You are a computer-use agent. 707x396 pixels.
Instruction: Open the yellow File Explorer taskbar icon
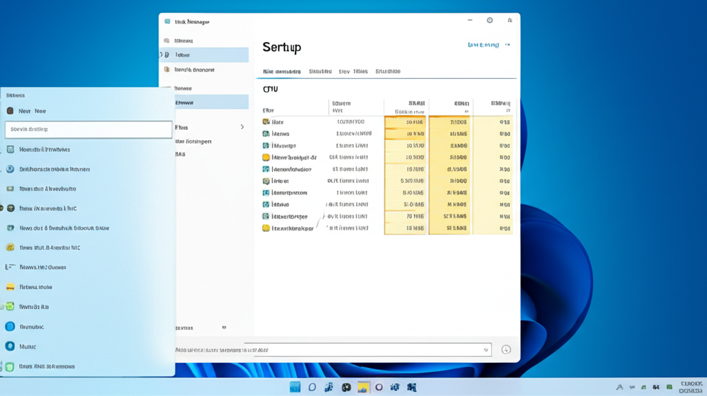[x=362, y=387]
